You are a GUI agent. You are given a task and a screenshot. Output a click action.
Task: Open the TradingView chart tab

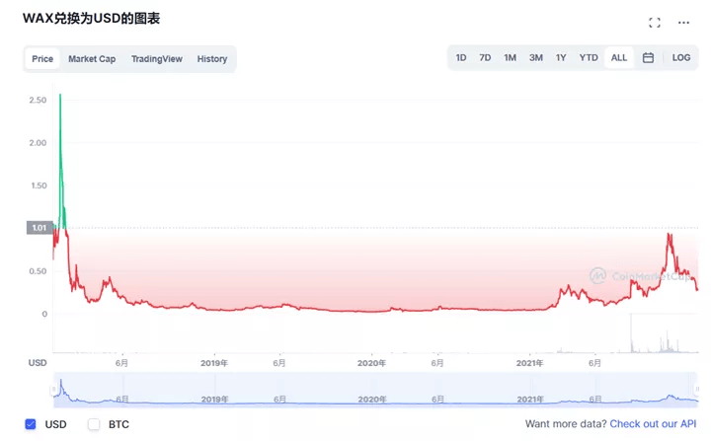(157, 59)
